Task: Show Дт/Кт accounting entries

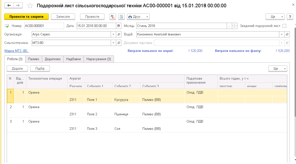Action: [x=113, y=17]
